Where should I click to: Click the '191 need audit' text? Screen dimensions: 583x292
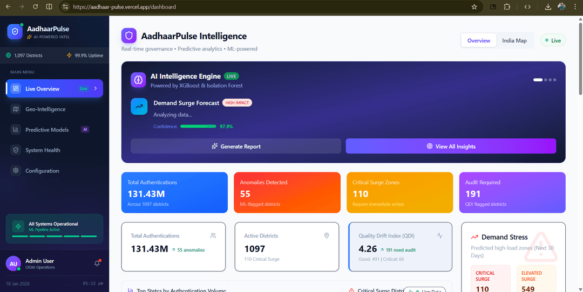click(x=401, y=250)
